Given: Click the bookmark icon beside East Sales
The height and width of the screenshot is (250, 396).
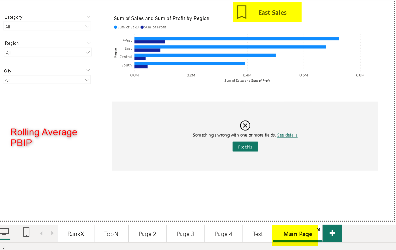Looking at the screenshot, I should coord(242,12).
